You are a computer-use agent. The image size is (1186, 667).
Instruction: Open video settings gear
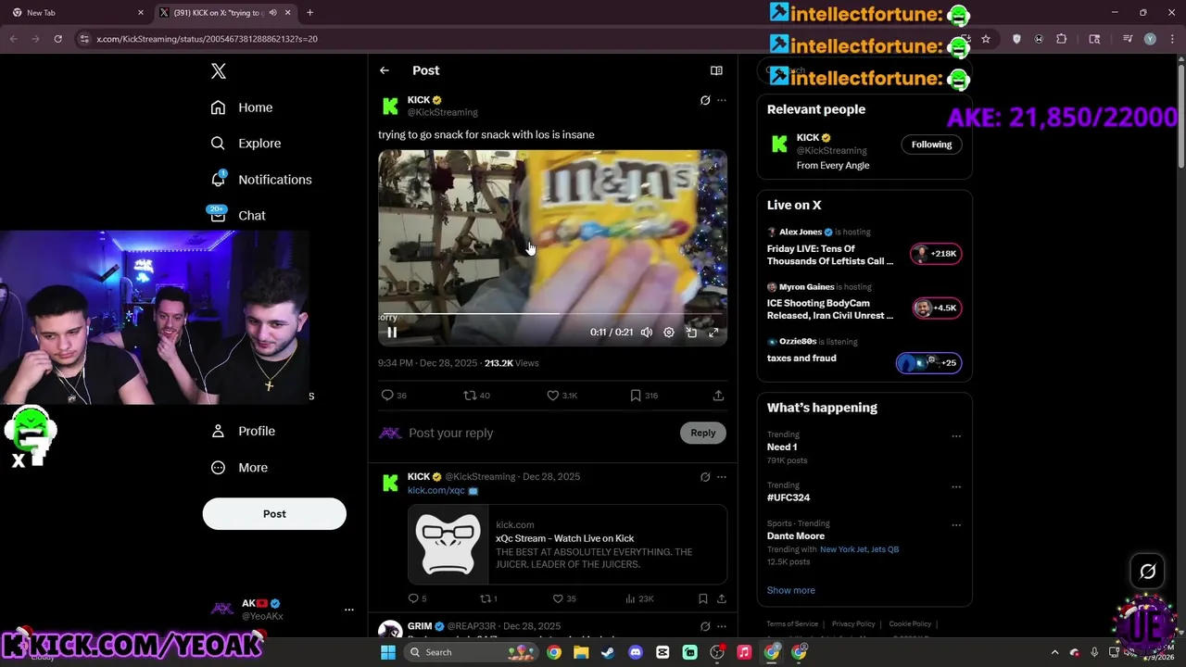pyautogui.click(x=669, y=333)
